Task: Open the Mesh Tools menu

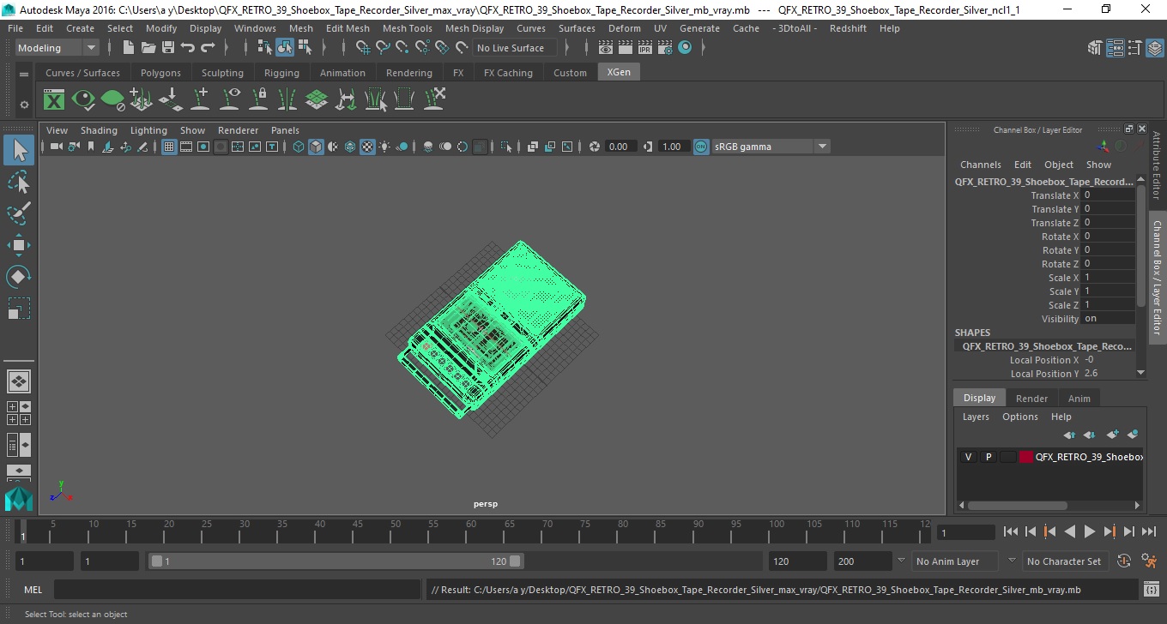Action: tap(407, 28)
